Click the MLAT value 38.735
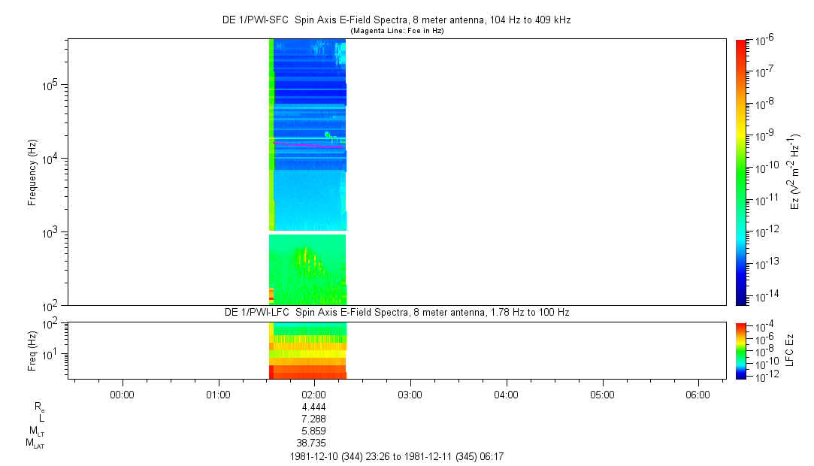This screenshot has height=466, width=814. (x=313, y=443)
